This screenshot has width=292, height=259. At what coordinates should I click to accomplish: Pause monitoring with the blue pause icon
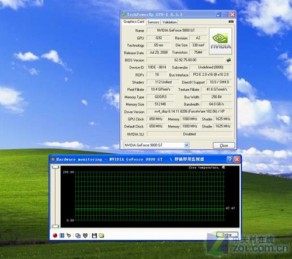[62, 236]
